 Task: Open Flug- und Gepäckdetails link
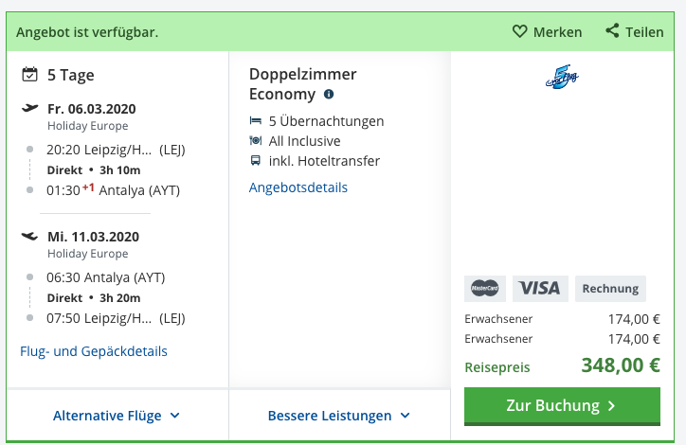coord(94,351)
